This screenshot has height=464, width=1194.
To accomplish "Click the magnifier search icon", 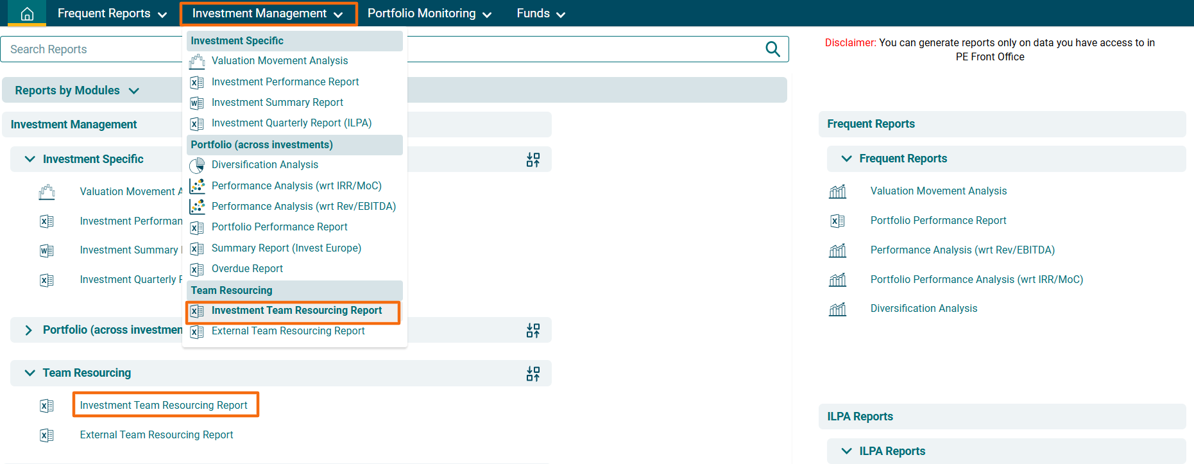I will click(x=772, y=49).
